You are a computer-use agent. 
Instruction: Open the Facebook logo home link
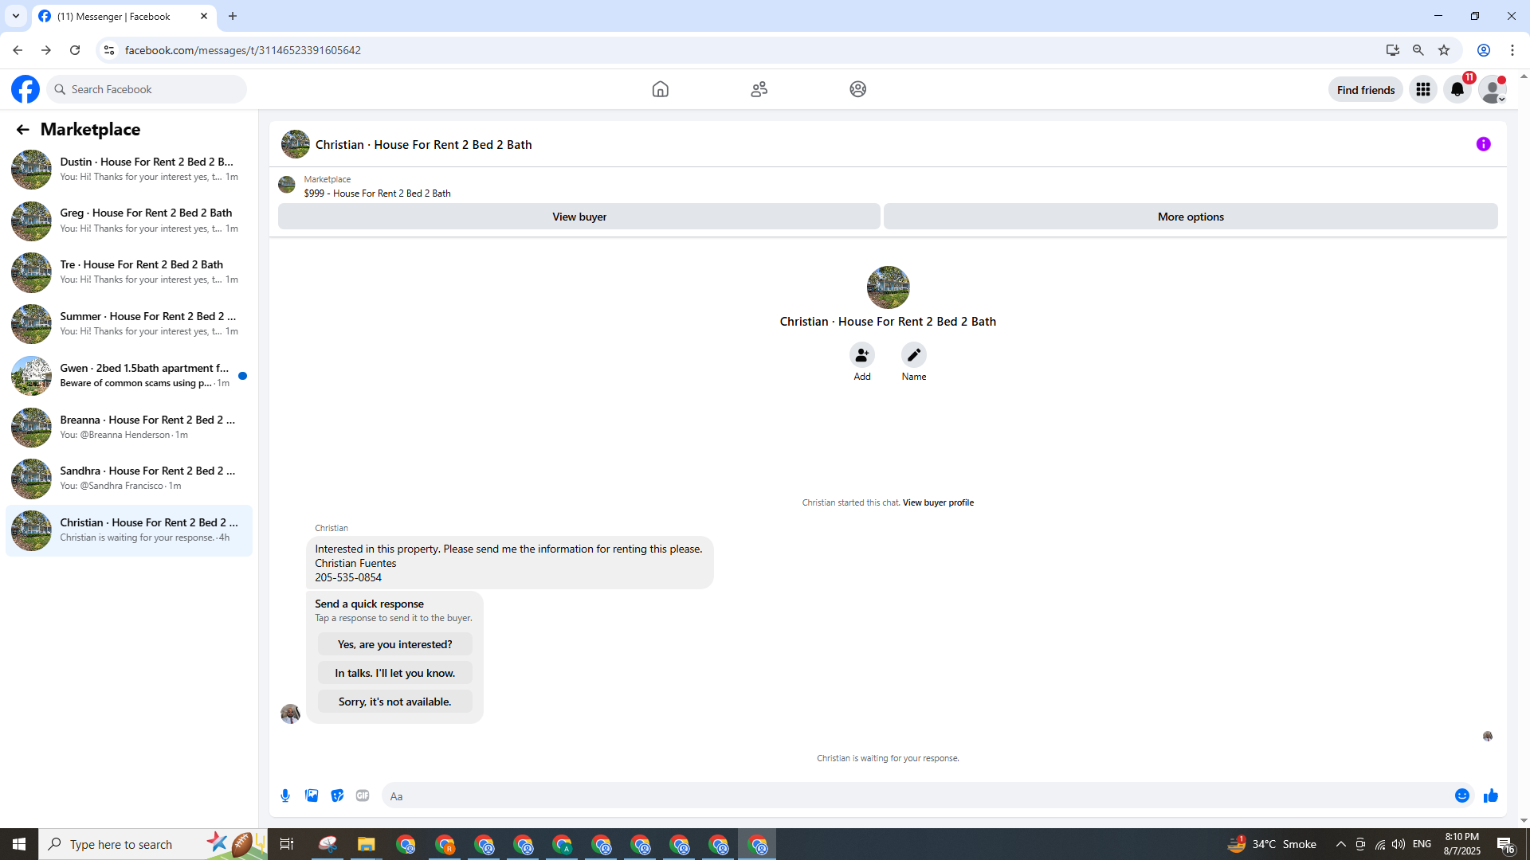[x=25, y=89]
